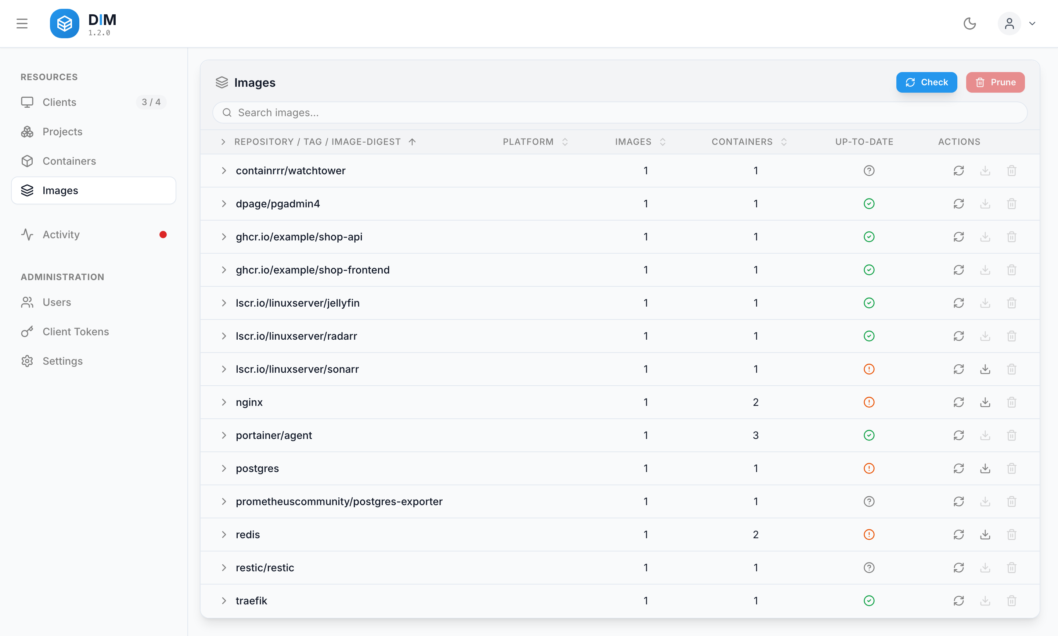Screen dimensions: 1058x636
Task: Refresh check for containrrr/watchtower
Action: coord(959,171)
